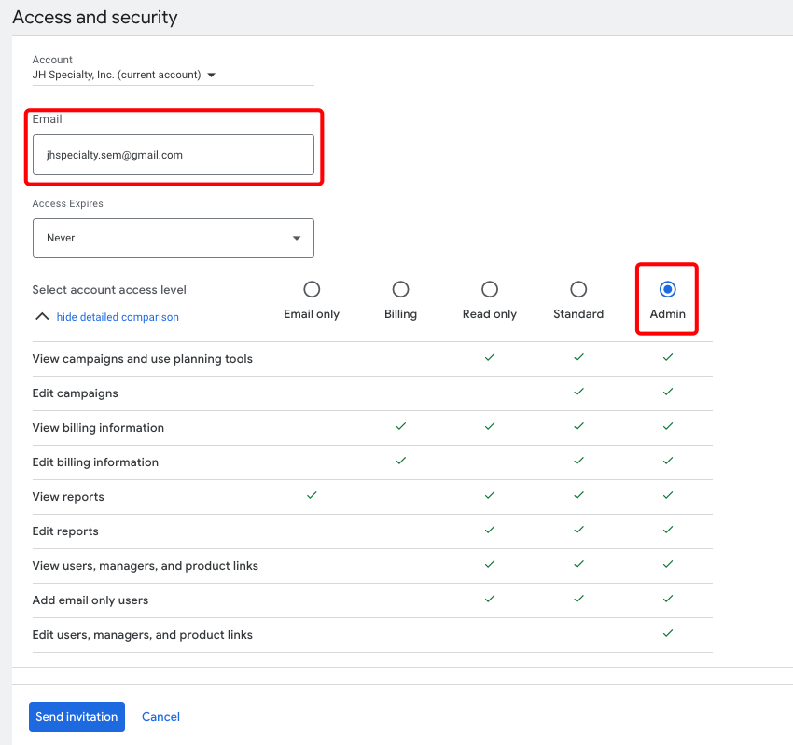The image size is (793, 745).
Task: Click the Admin checkmark in Edit reports row
Action: [668, 530]
